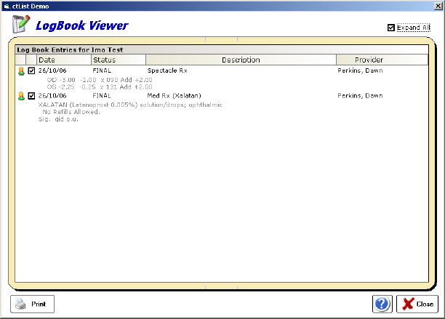Select the 'Med Rx (Xalatan)' description text
The image size is (445, 319).
tap(174, 96)
